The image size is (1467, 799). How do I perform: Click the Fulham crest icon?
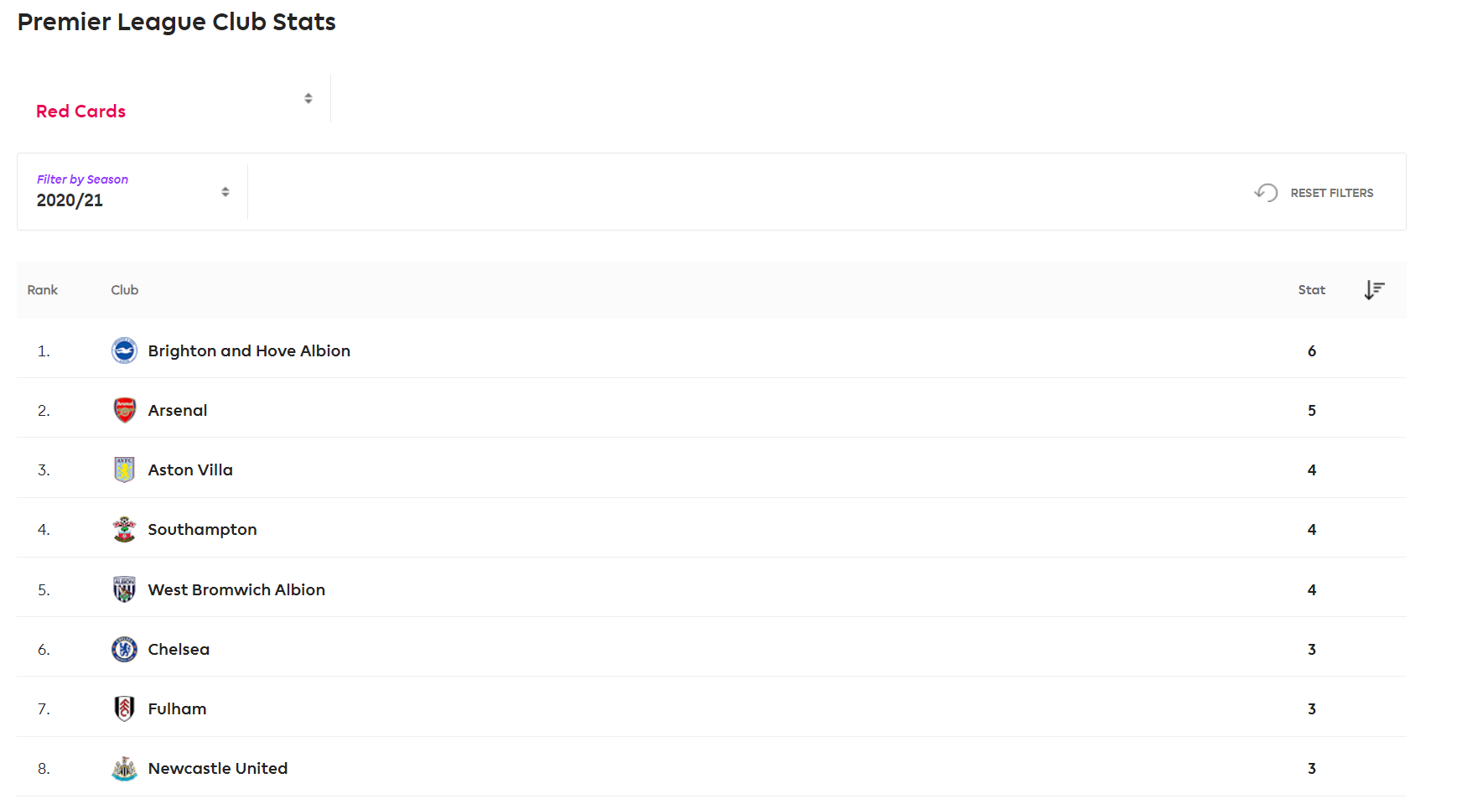124,708
